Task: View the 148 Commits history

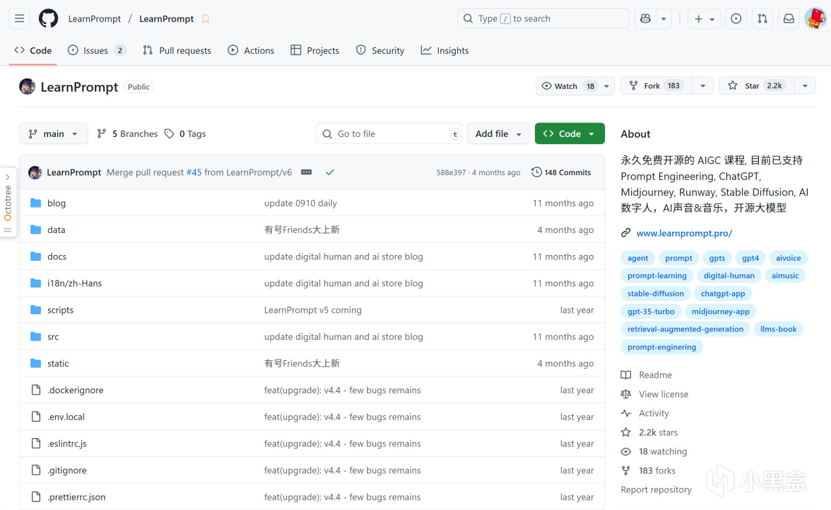Action: coord(561,173)
